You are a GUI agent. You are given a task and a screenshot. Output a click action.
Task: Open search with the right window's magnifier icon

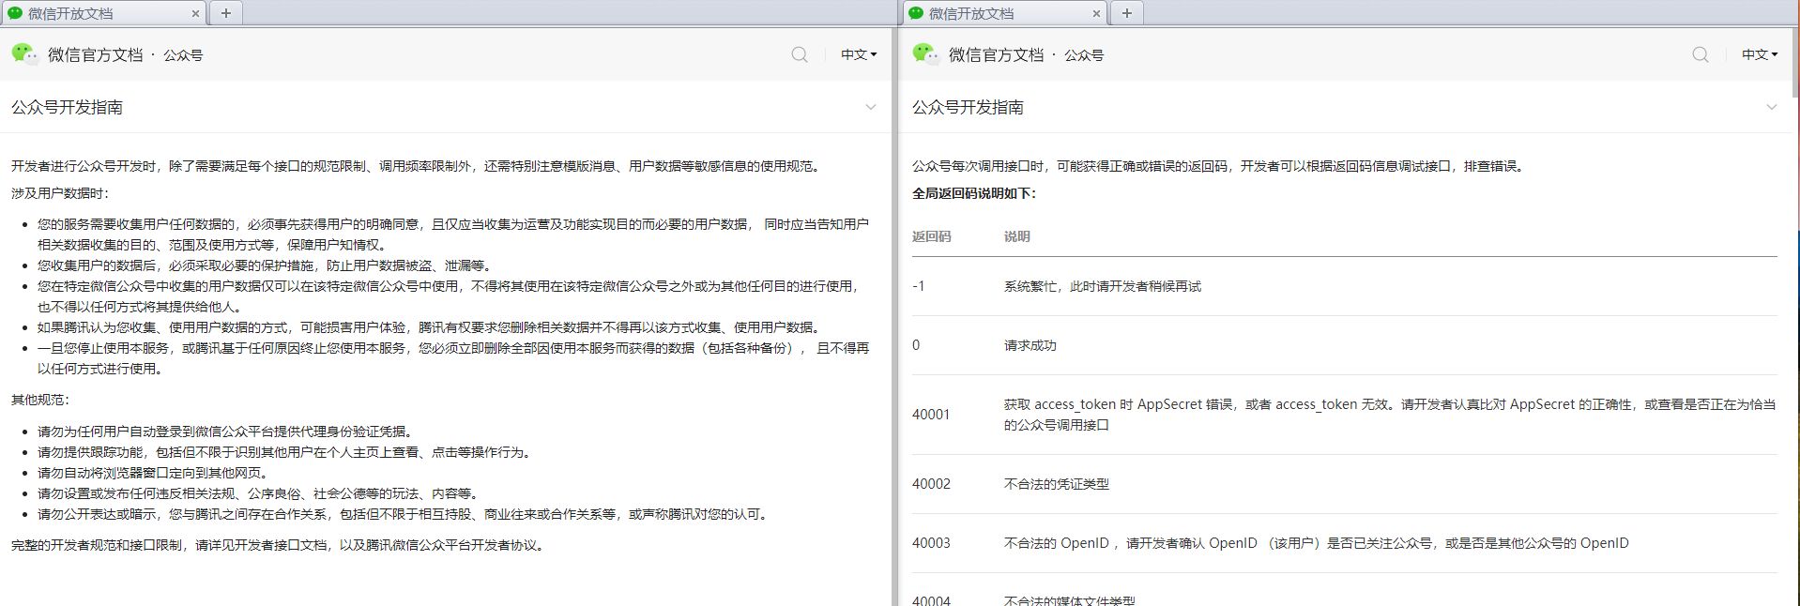[1701, 54]
